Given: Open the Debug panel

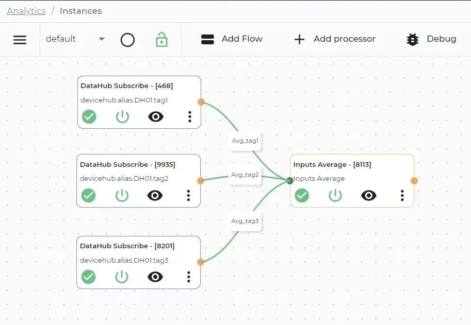Looking at the screenshot, I should click(x=431, y=39).
